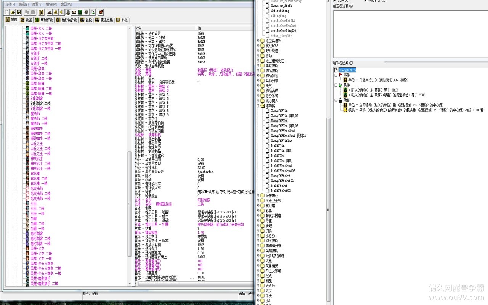Image resolution: width=488 pixels, height=305 pixels.
Task: Select unit 幻影刺客 一转
Action: [x=40, y=108]
